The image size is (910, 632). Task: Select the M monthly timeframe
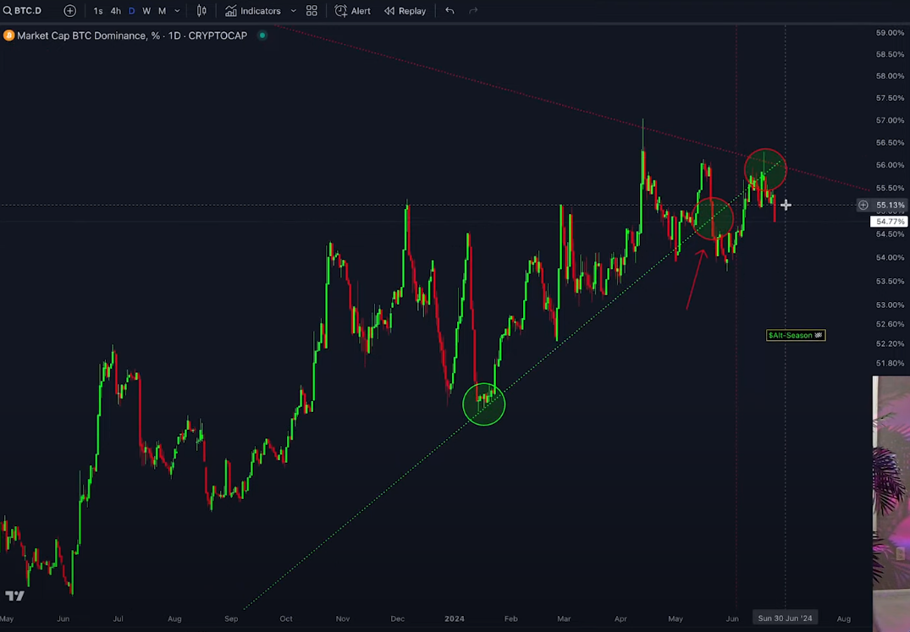click(162, 11)
